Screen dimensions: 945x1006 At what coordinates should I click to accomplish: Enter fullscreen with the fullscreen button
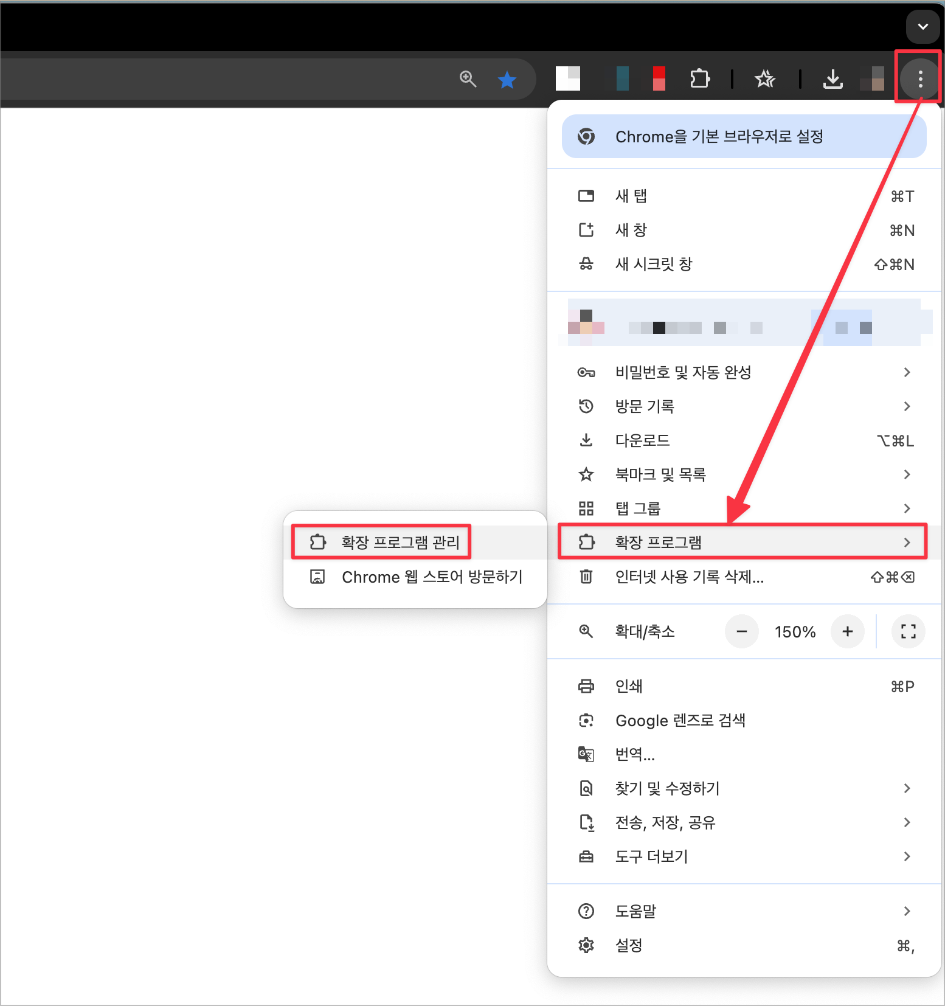click(908, 631)
